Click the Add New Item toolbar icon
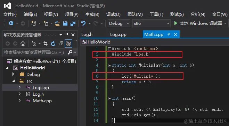This screenshot has width=229, height=126. coord(46,23)
